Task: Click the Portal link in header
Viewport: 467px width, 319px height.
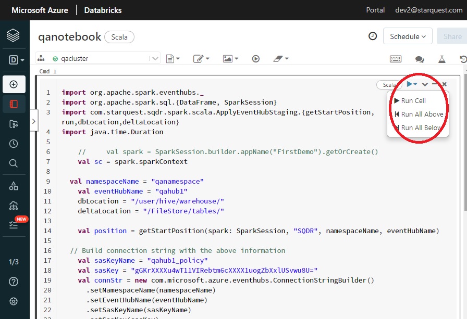Action: pos(375,10)
